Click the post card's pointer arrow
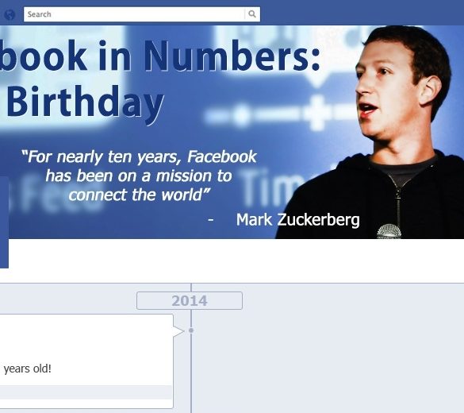464x413 pixels. 178,331
